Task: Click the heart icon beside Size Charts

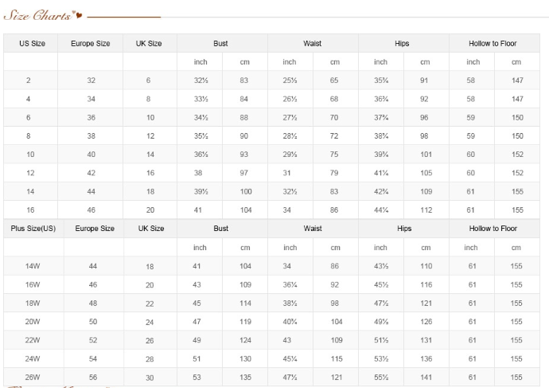Action: coord(78,14)
